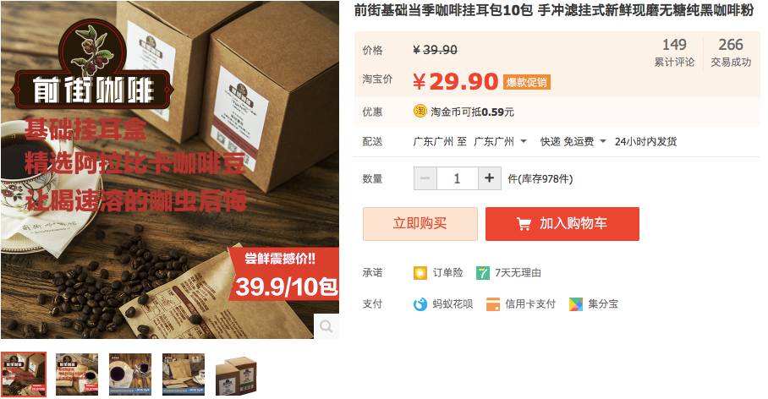
Task: Click the 立即购买 buy now button
Action: pos(420,224)
